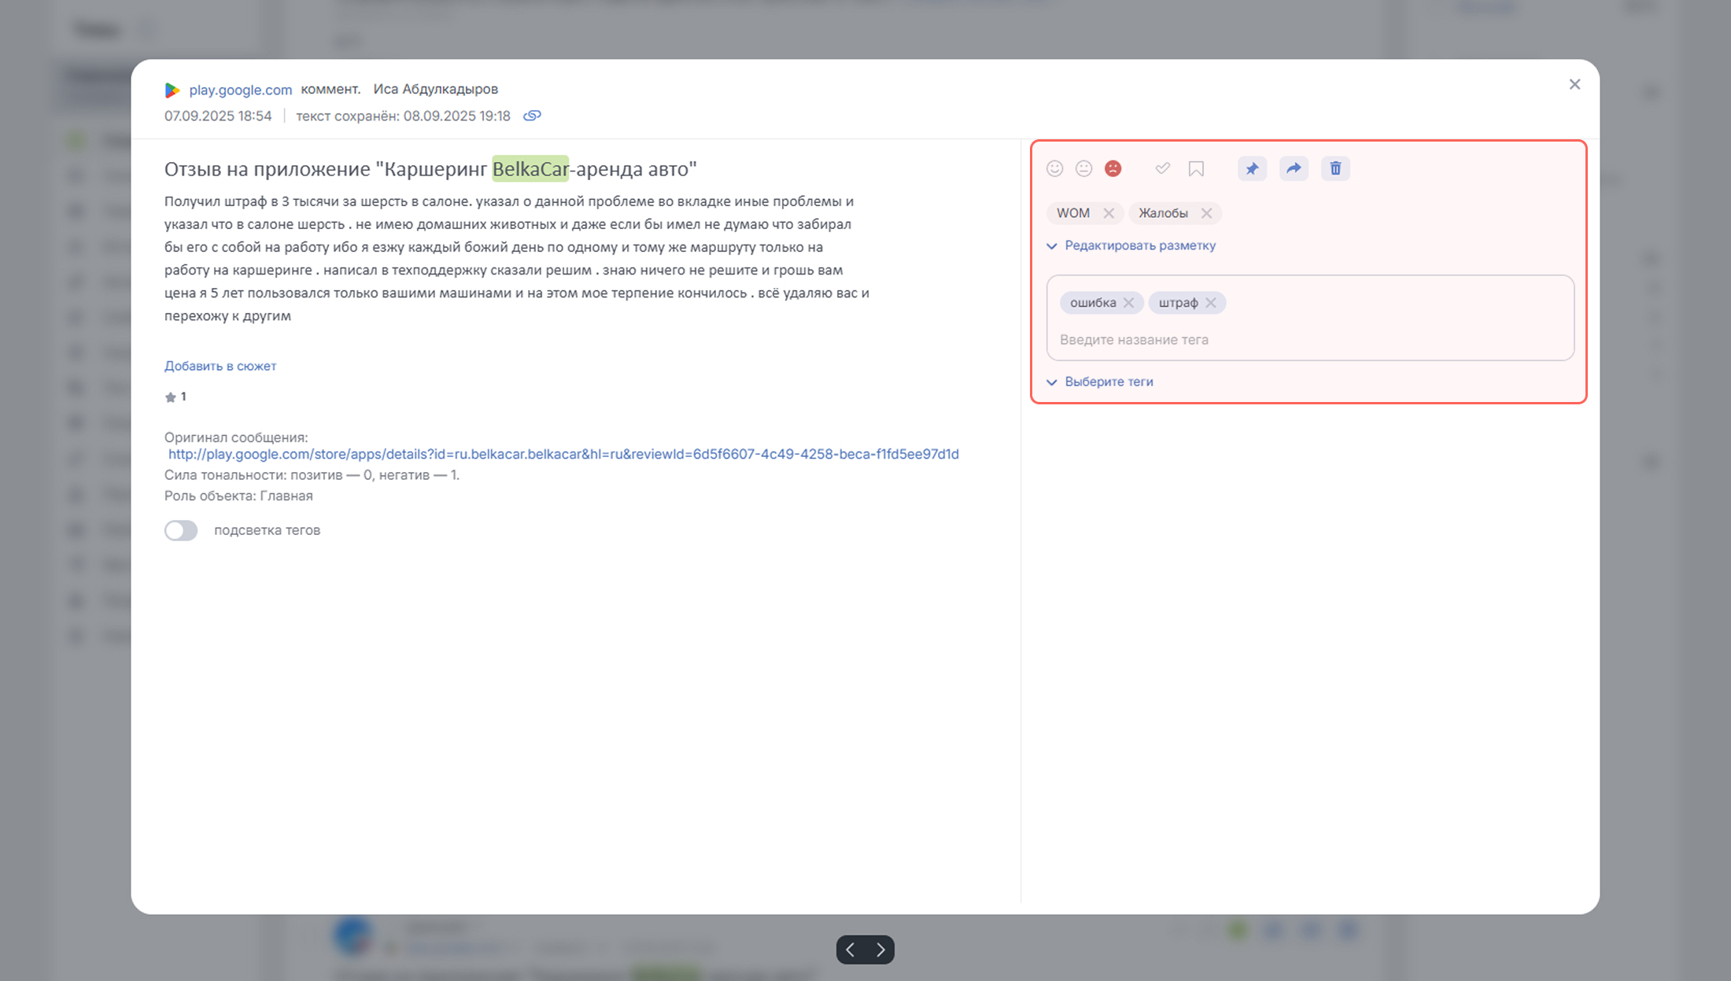Click the date 07.09.2025 18:54
1731x981 pixels.
[x=218, y=116]
